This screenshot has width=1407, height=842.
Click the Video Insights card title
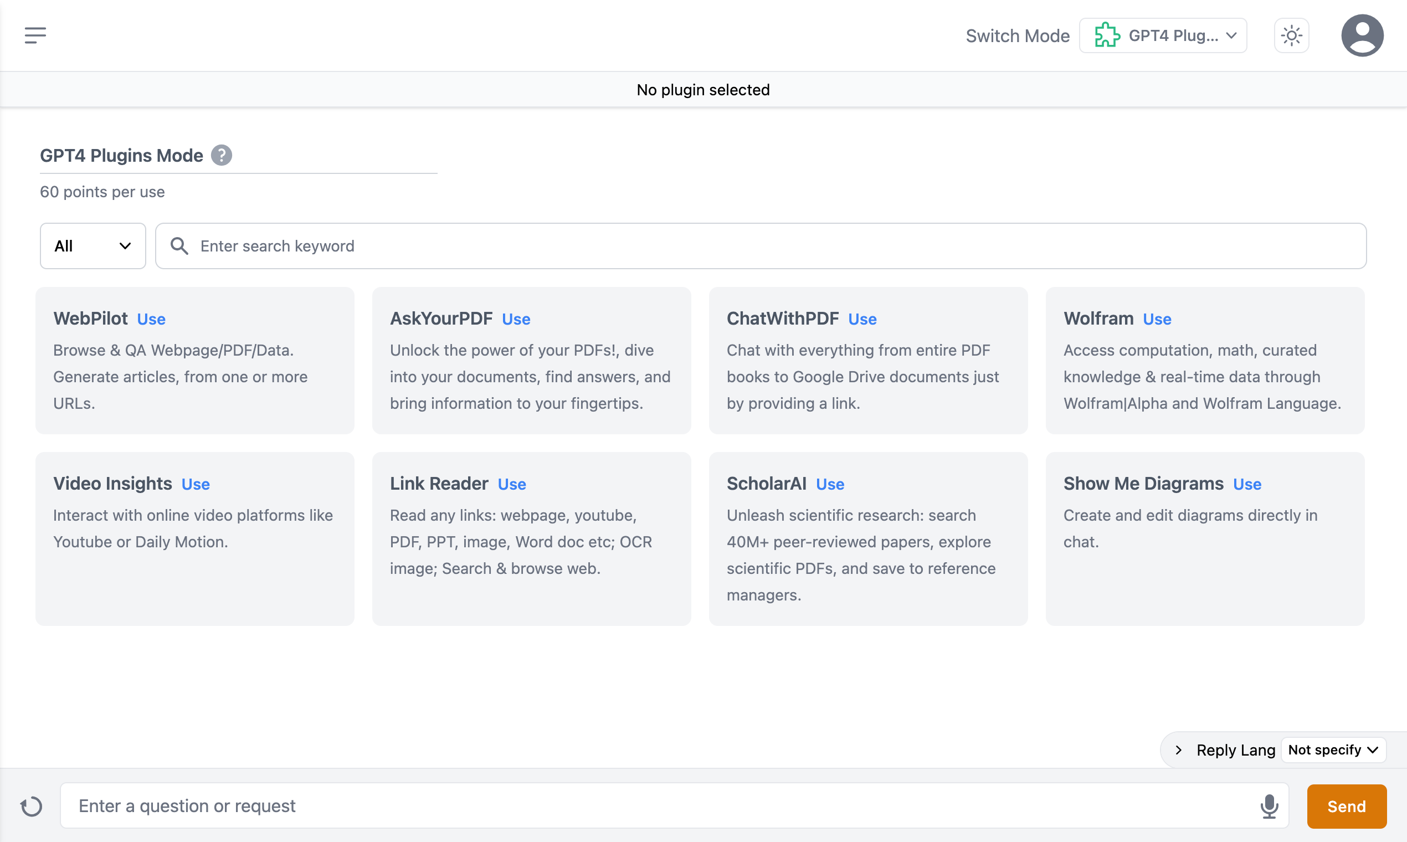(x=112, y=484)
